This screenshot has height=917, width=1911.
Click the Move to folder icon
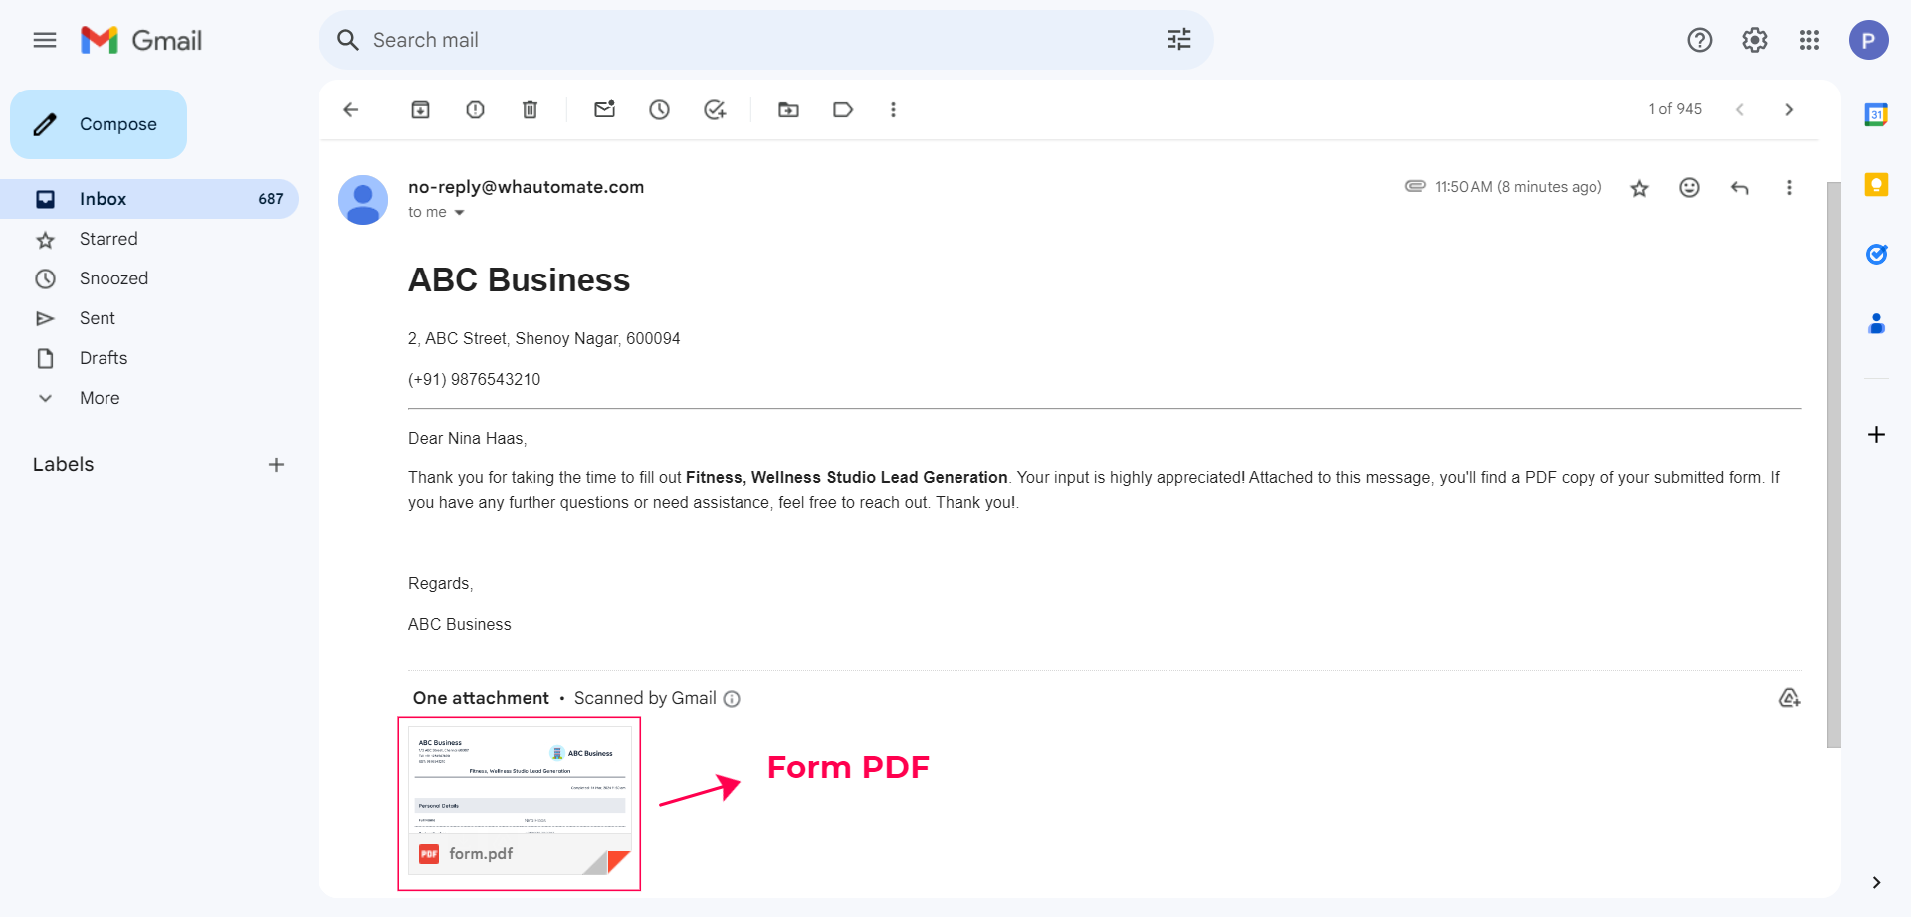click(788, 110)
